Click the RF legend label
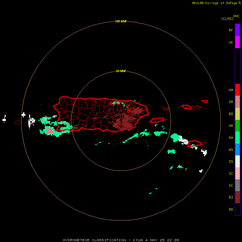The height and width of the screenshot is (242, 242). click(x=231, y=30)
